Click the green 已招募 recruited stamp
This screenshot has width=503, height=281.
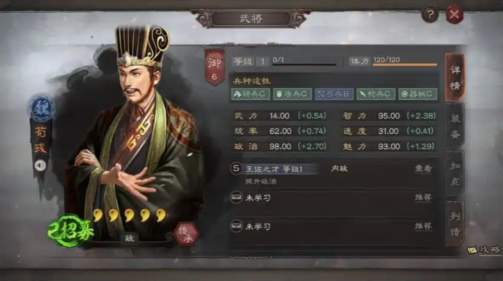[71, 231]
